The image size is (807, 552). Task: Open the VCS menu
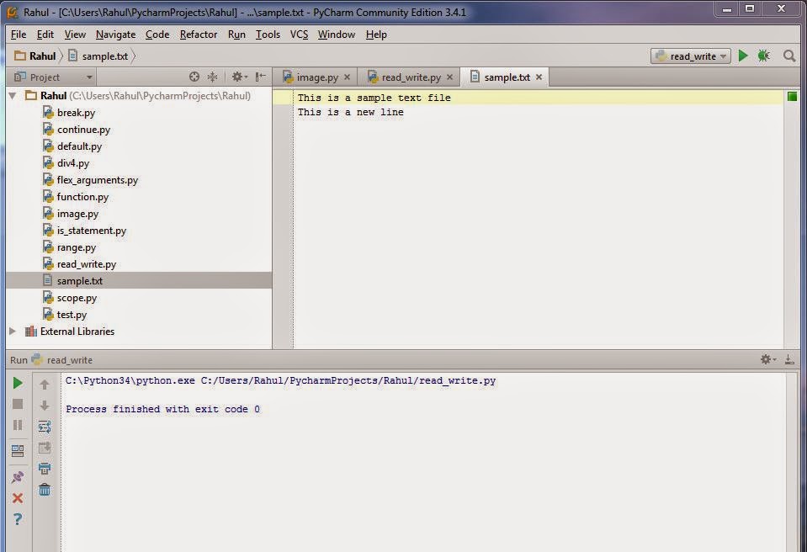pos(299,34)
